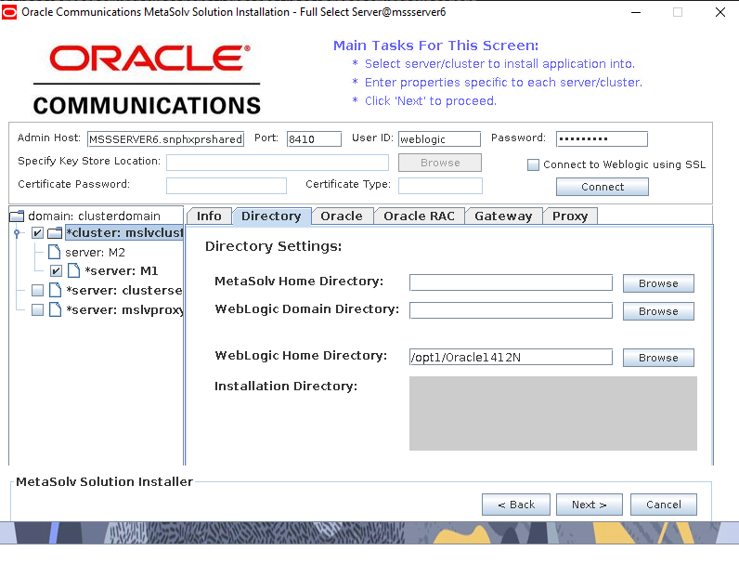The height and width of the screenshot is (577, 739).
Task: Click the clusterse server document icon
Action: pyautogui.click(x=55, y=290)
